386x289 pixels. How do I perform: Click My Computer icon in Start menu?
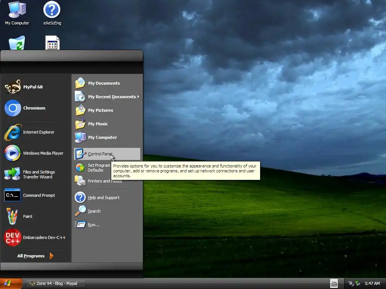point(80,137)
